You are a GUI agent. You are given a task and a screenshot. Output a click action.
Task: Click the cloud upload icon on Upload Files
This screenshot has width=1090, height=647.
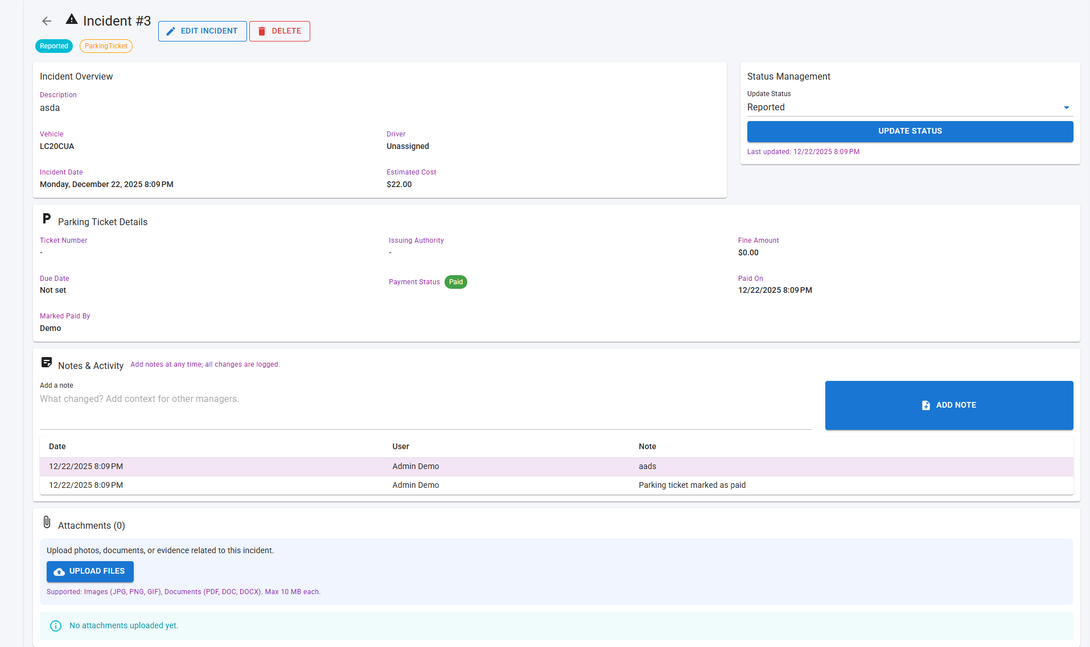[x=60, y=571]
